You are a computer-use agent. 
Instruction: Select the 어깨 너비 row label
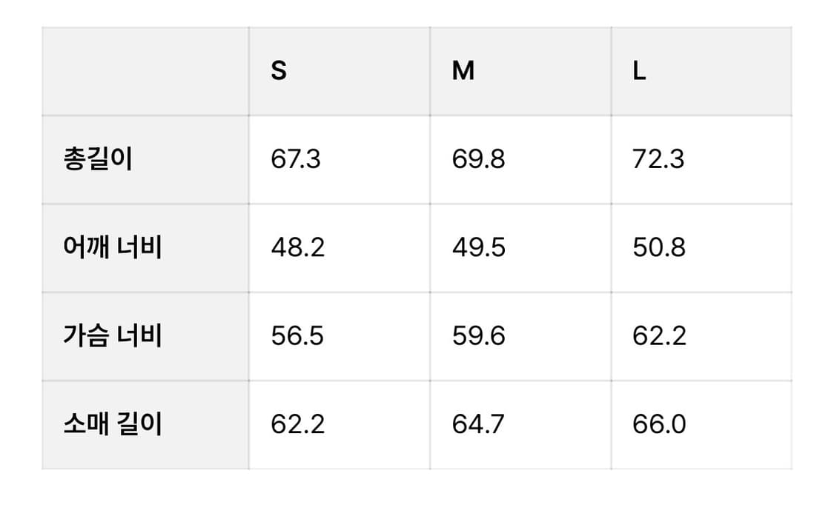(x=112, y=247)
